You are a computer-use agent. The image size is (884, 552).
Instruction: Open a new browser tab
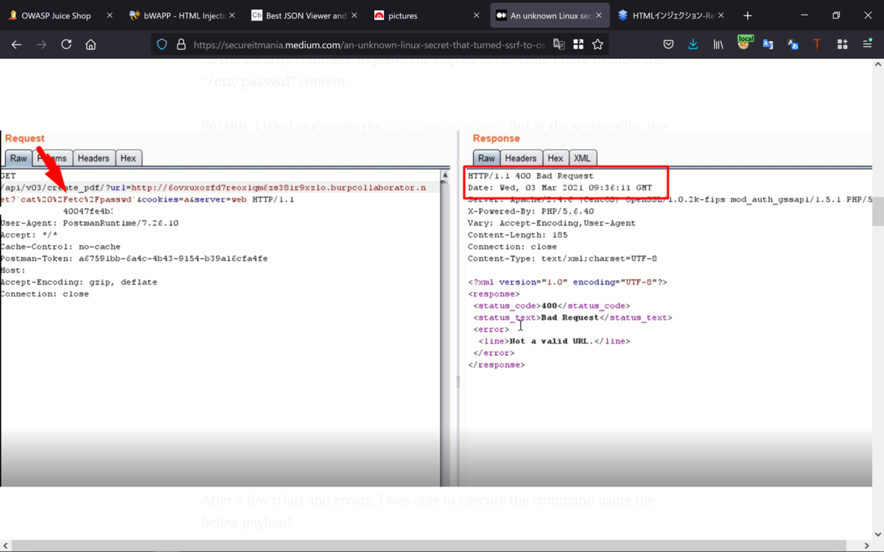pyautogui.click(x=748, y=15)
